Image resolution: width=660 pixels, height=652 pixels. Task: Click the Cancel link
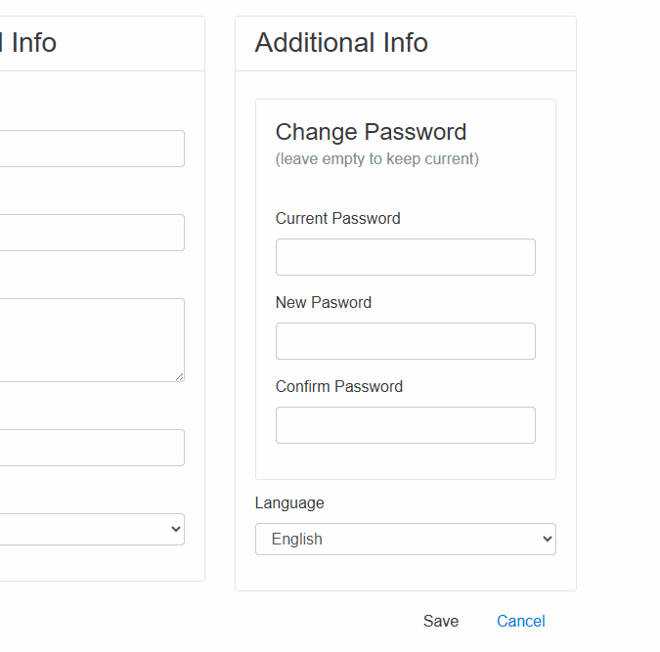[x=520, y=621]
